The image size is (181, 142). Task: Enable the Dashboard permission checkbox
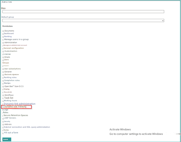pyautogui.click(x=3, y=34)
